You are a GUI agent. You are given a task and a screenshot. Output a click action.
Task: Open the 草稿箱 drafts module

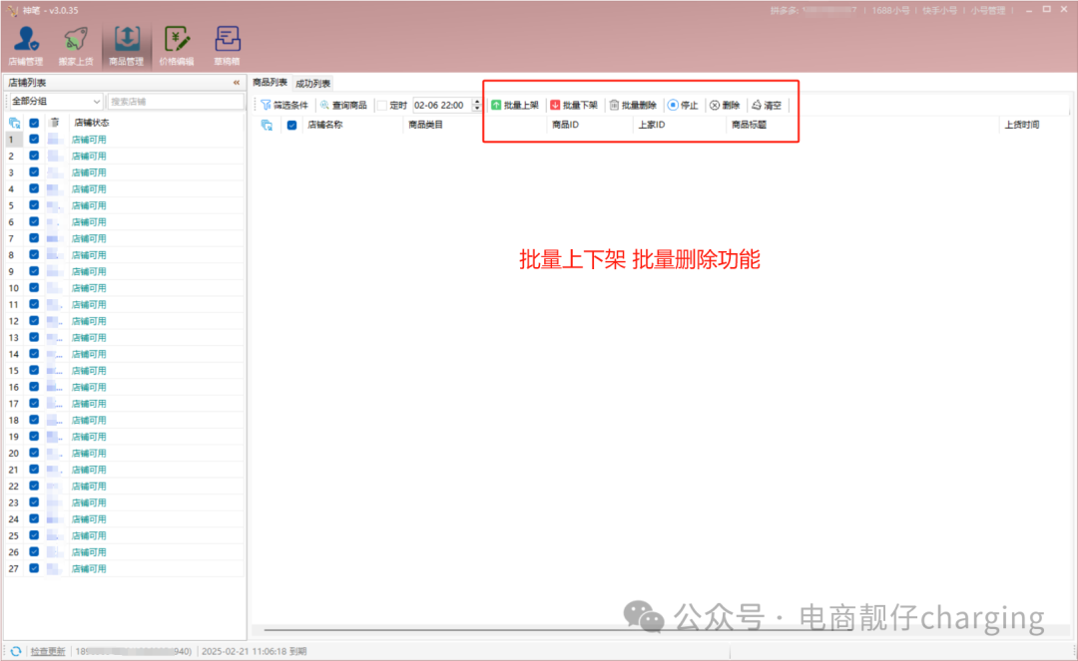(229, 42)
